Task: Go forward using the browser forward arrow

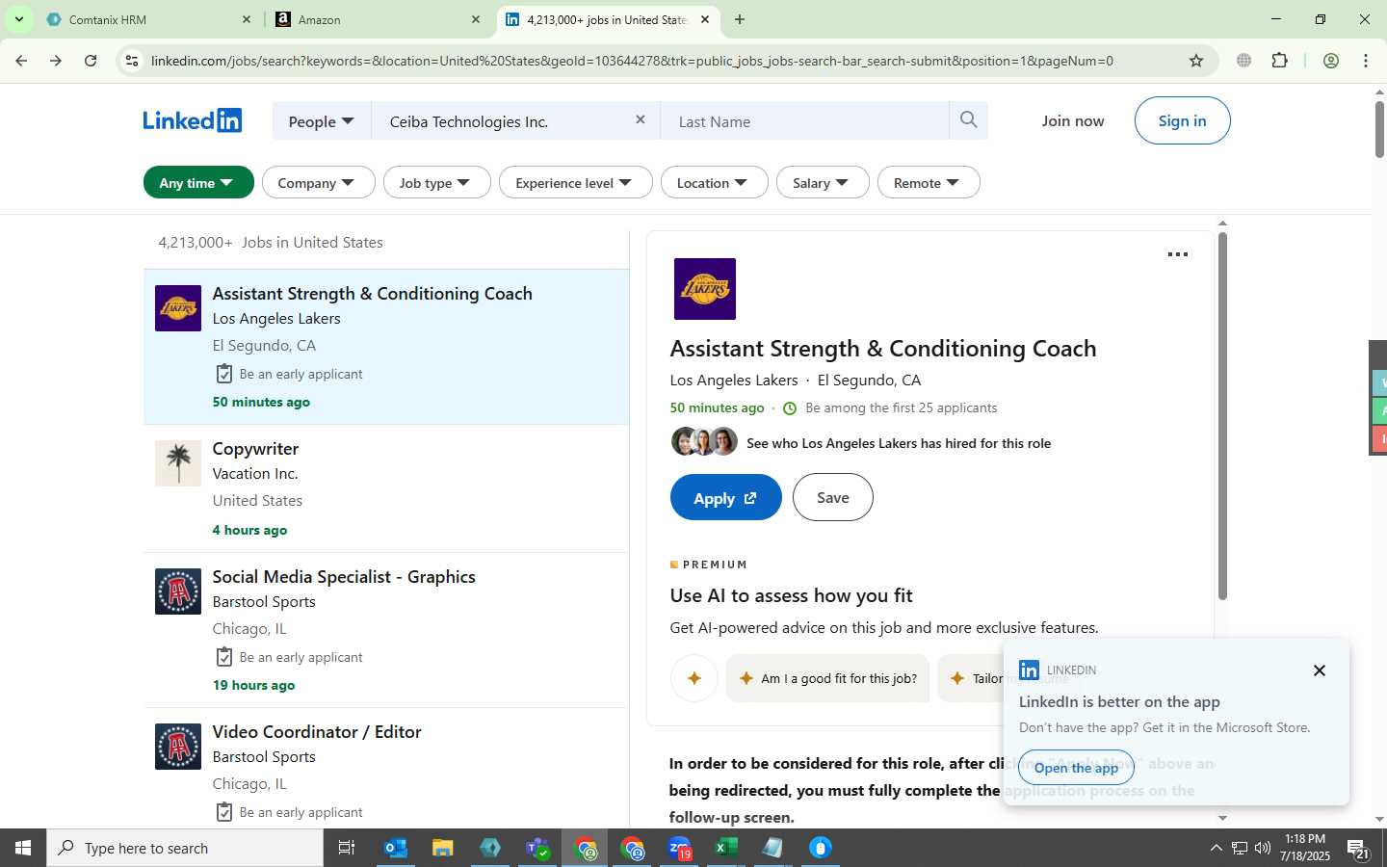Action: [56, 61]
